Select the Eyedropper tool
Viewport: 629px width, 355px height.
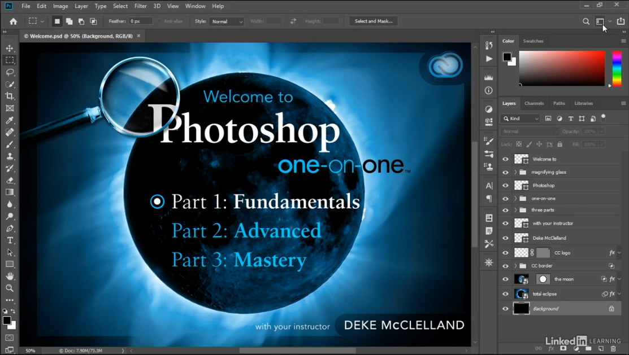click(10, 120)
